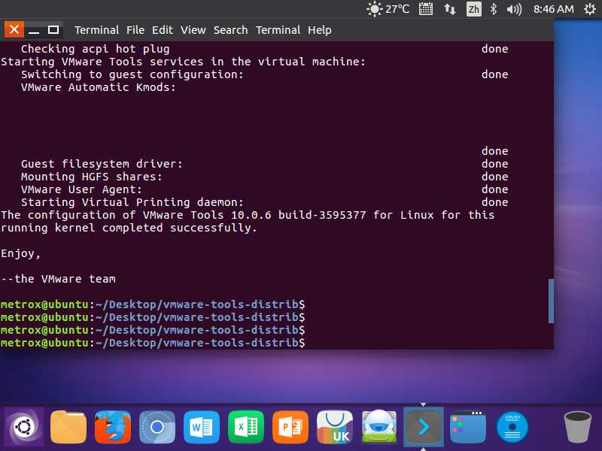Open the Ubuntu dash launcher

point(24,428)
